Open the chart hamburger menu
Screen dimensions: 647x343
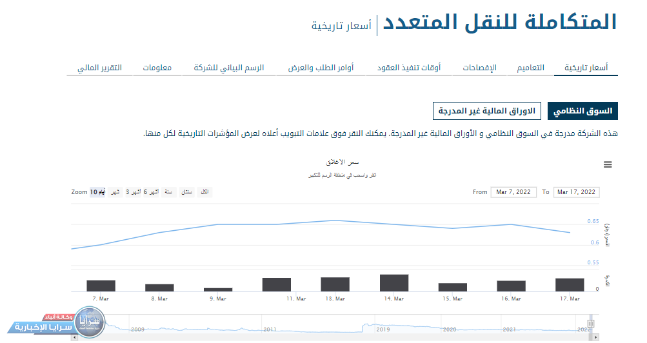pyautogui.click(x=607, y=165)
